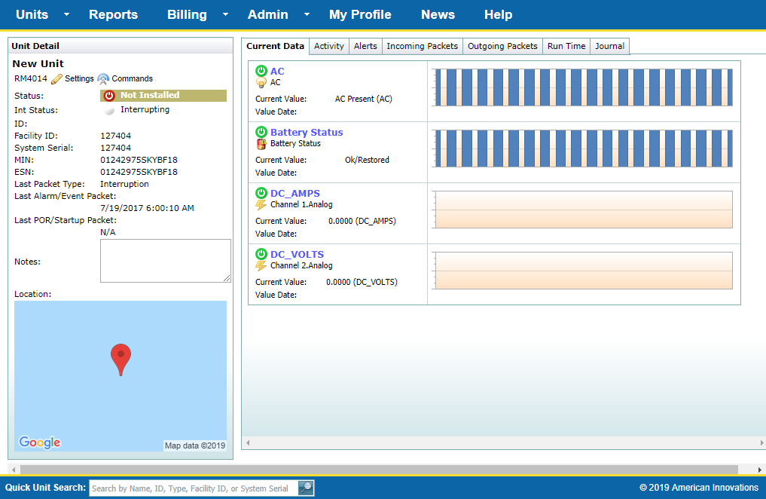
Task: Click the Ok/Restored current value
Action: pyautogui.click(x=367, y=160)
